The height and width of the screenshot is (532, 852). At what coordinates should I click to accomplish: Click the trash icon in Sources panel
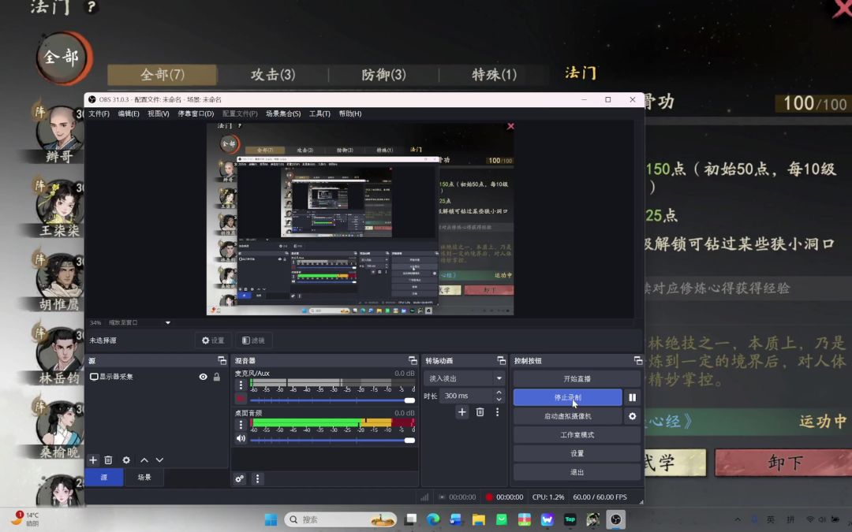point(109,460)
